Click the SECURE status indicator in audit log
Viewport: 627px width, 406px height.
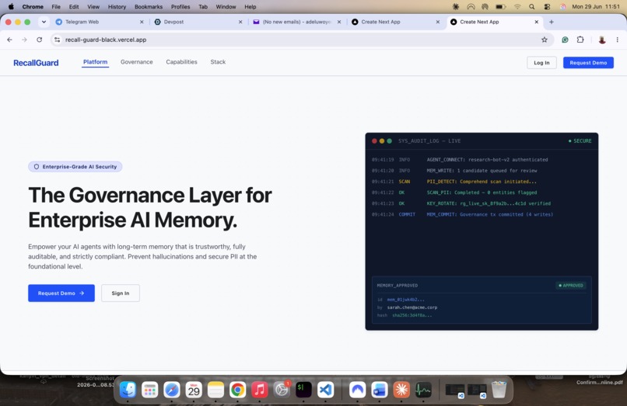(580, 141)
